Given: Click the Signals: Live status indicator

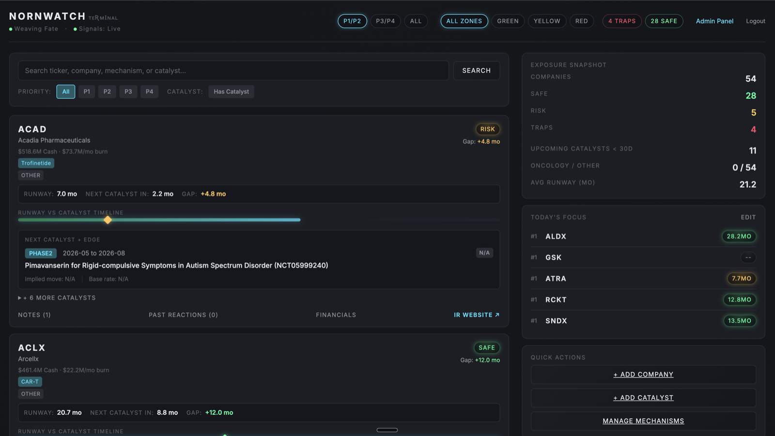Looking at the screenshot, I should pyautogui.click(x=97, y=29).
